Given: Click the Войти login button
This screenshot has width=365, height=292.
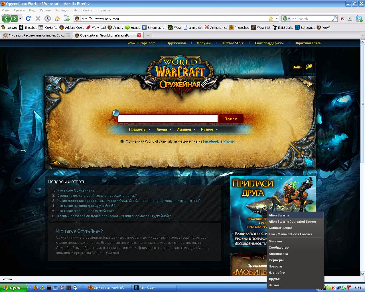Looking at the screenshot, I should (x=302, y=67).
